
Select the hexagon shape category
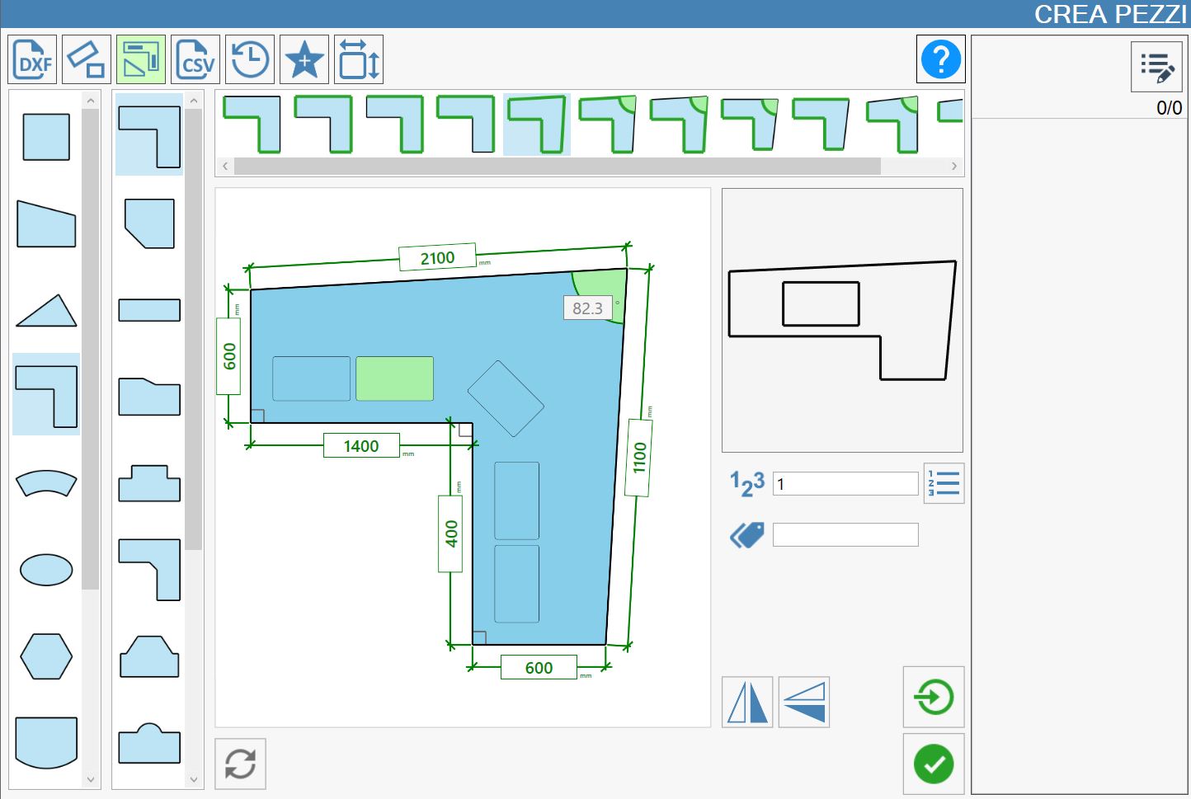tap(46, 656)
